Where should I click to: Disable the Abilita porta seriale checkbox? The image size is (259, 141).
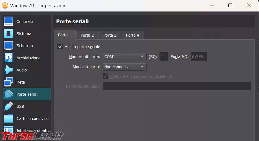tap(60, 47)
